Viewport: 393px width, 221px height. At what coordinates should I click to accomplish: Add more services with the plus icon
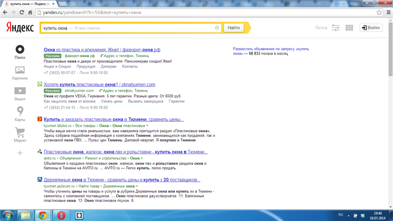coord(20,153)
